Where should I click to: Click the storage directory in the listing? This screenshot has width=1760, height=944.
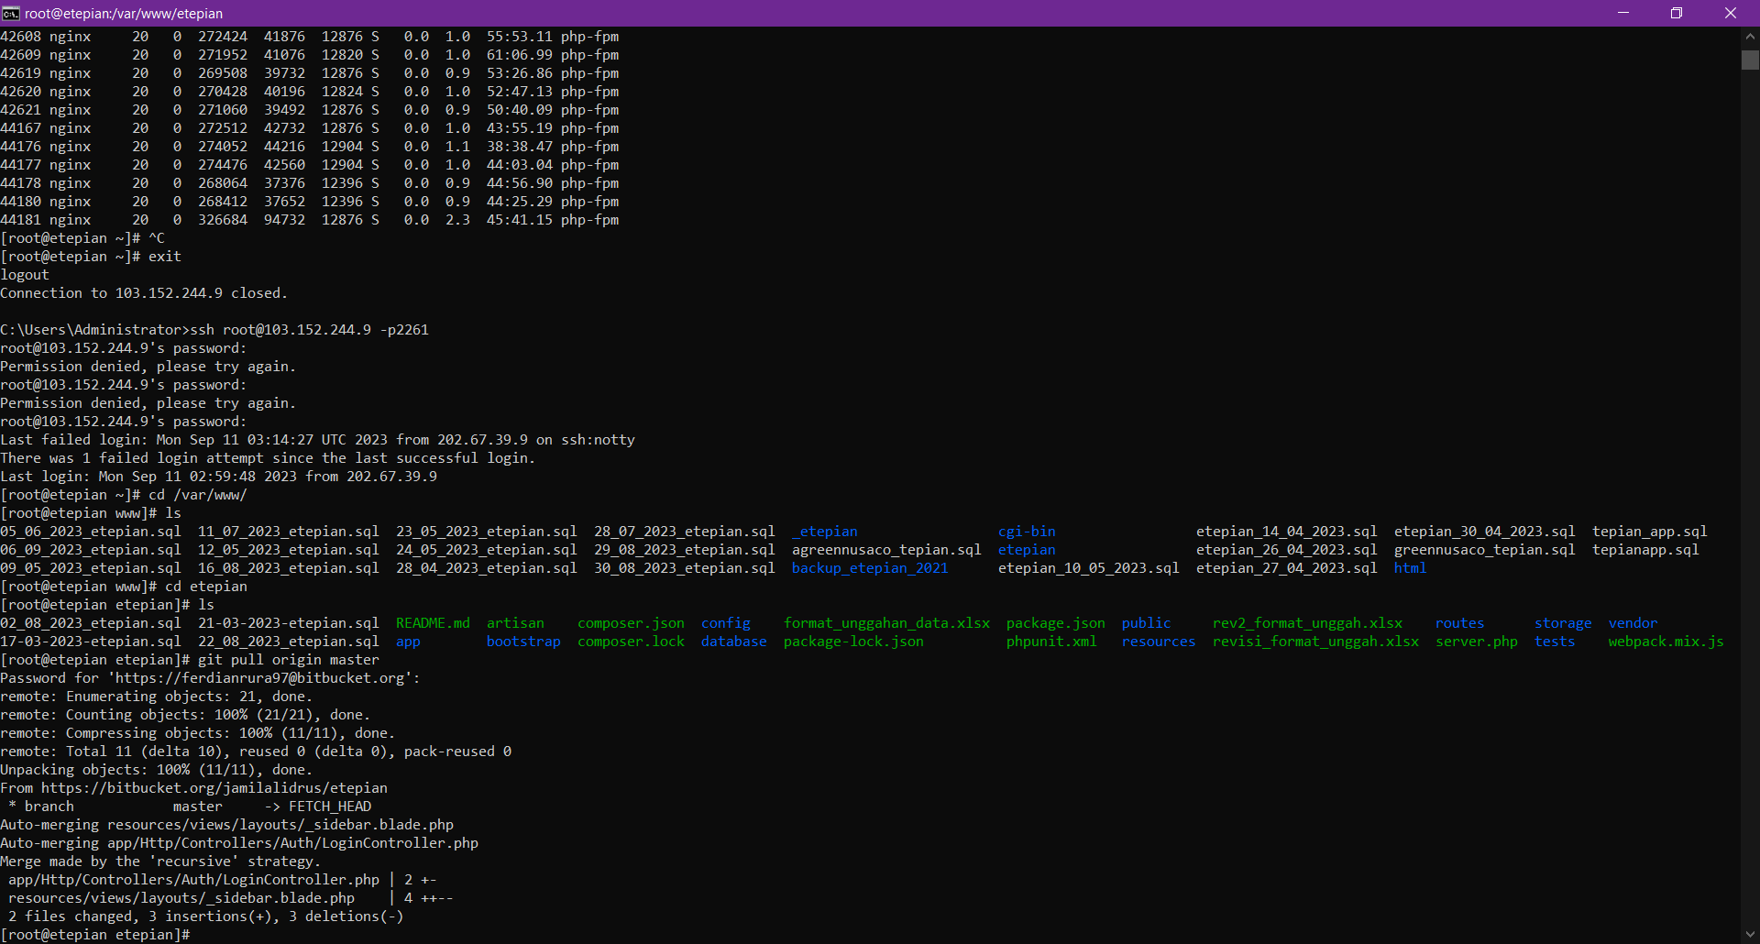(1563, 623)
